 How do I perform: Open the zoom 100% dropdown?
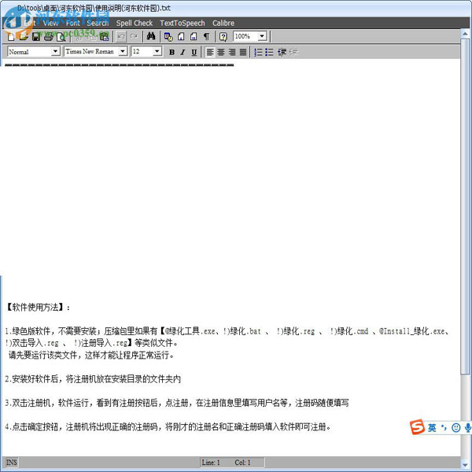(x=262, y=36)
